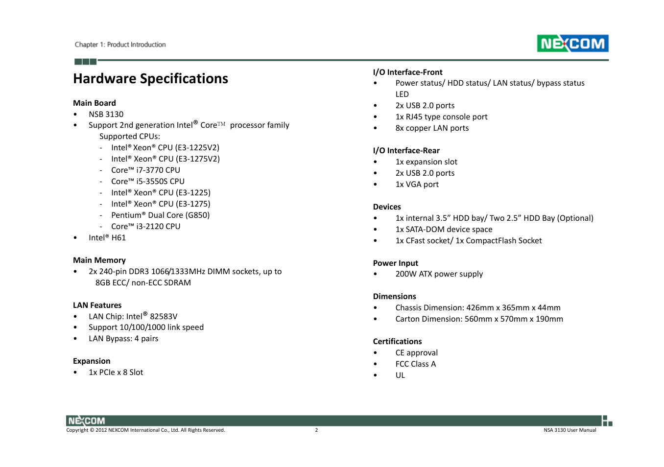Select the Dimensions heading
This screenshot has height=467, width=664.
coord(395,296)
